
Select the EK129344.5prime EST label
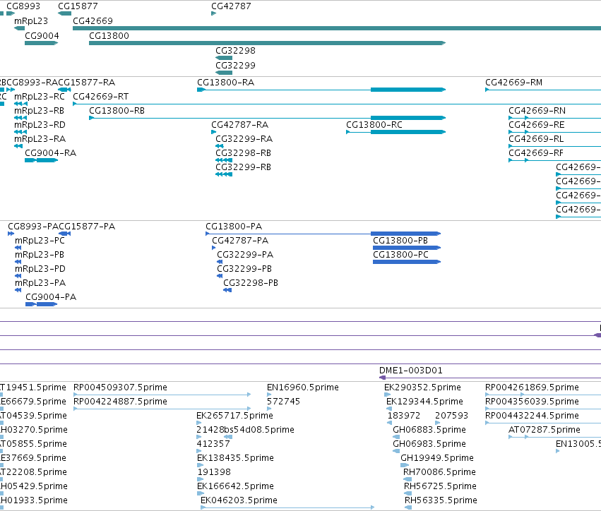424,402
